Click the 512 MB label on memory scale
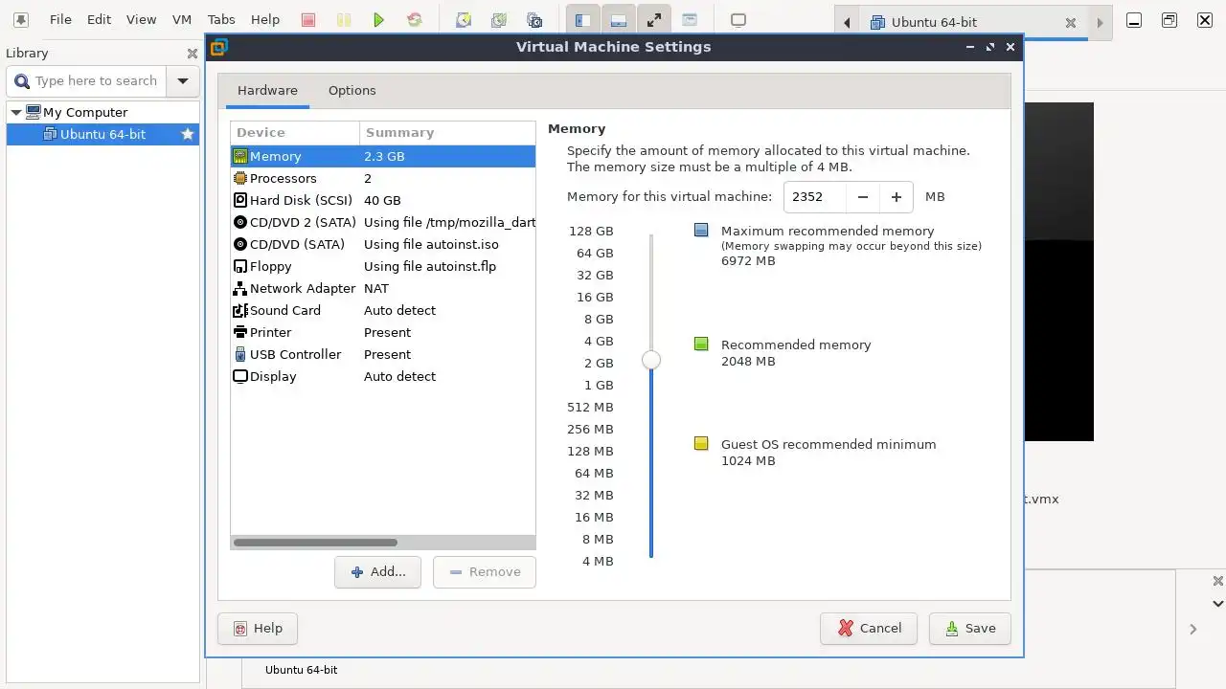Viewport: 1226px width, 689px height. point(590,407)
